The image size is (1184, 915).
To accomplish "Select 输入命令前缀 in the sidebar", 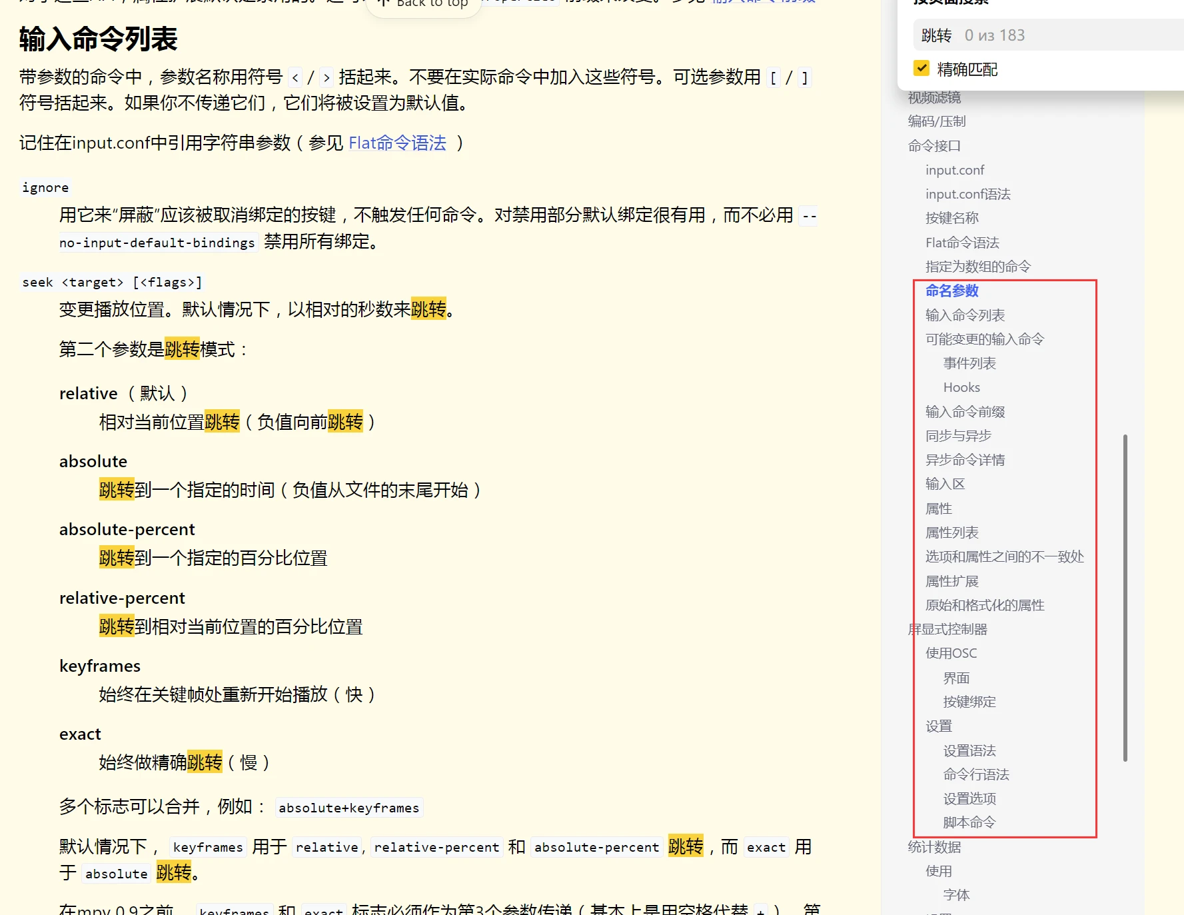I will pyautogui.click(x=964, y=411).
